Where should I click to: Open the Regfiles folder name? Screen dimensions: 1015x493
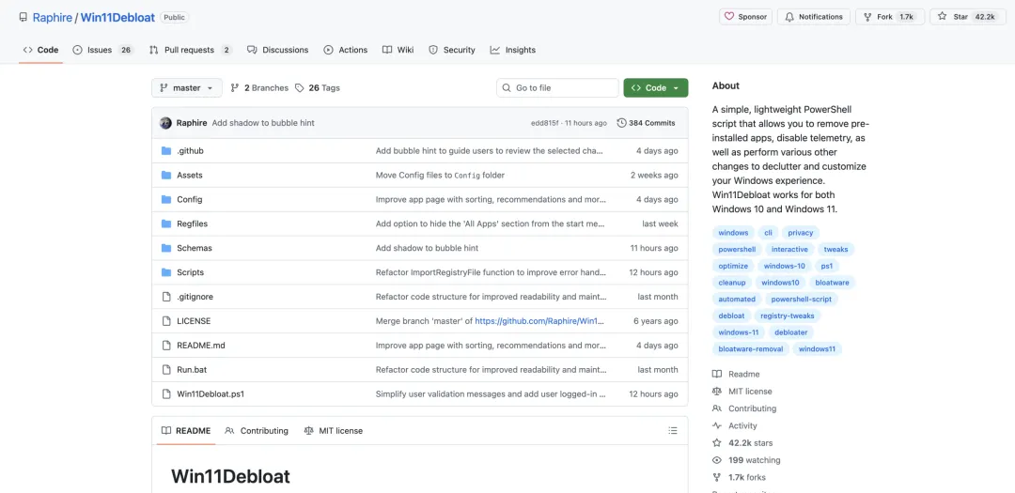(x=193, y=223)
